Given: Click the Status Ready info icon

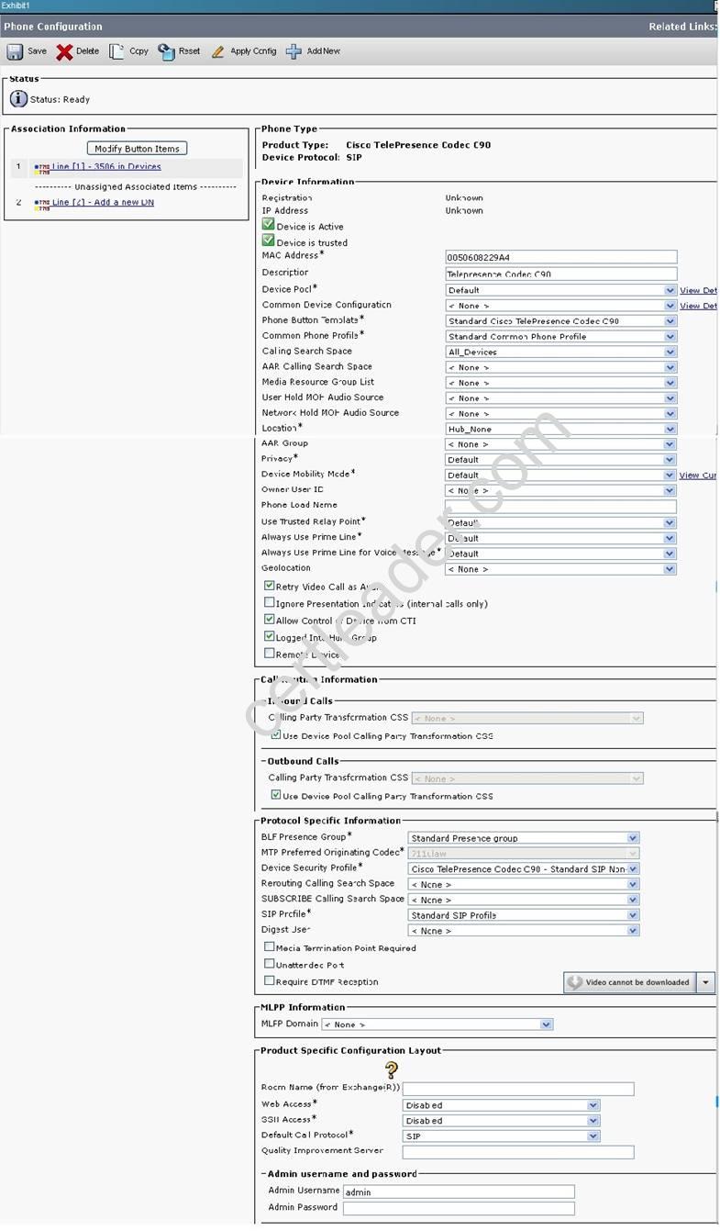Looking at the screenshot, I should 18,99.
